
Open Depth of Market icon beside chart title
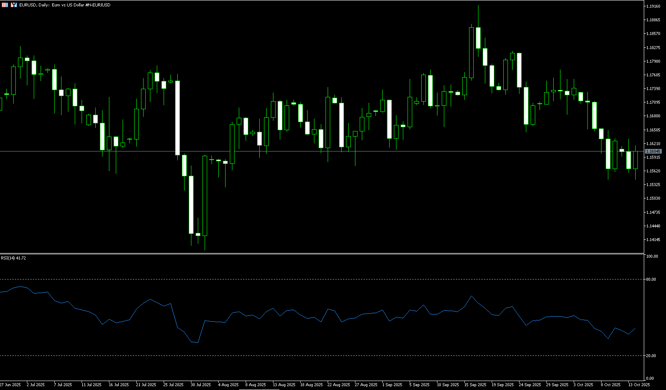[14, 5]
